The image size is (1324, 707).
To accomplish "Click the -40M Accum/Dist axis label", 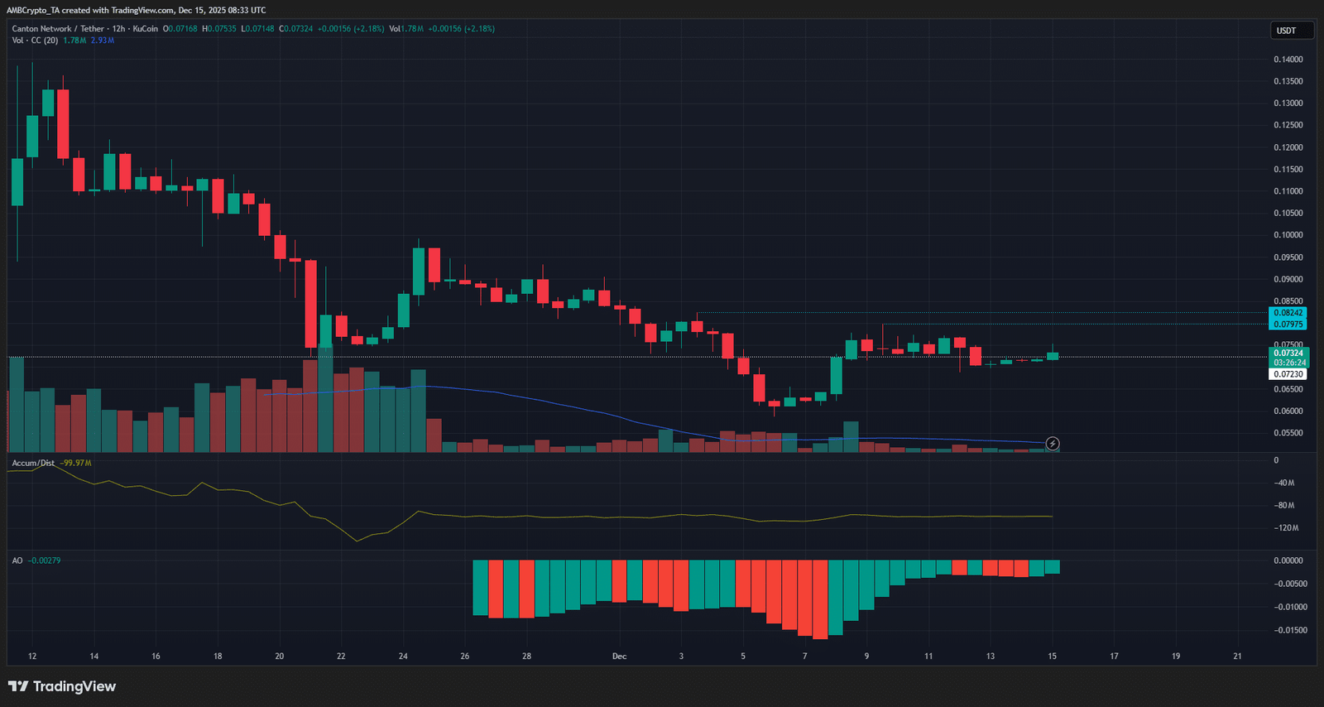I will 1284,483.
